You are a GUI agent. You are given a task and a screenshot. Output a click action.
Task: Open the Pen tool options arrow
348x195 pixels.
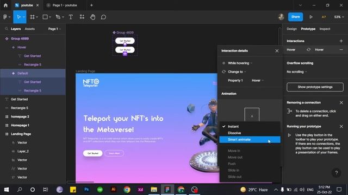point(63,17)
